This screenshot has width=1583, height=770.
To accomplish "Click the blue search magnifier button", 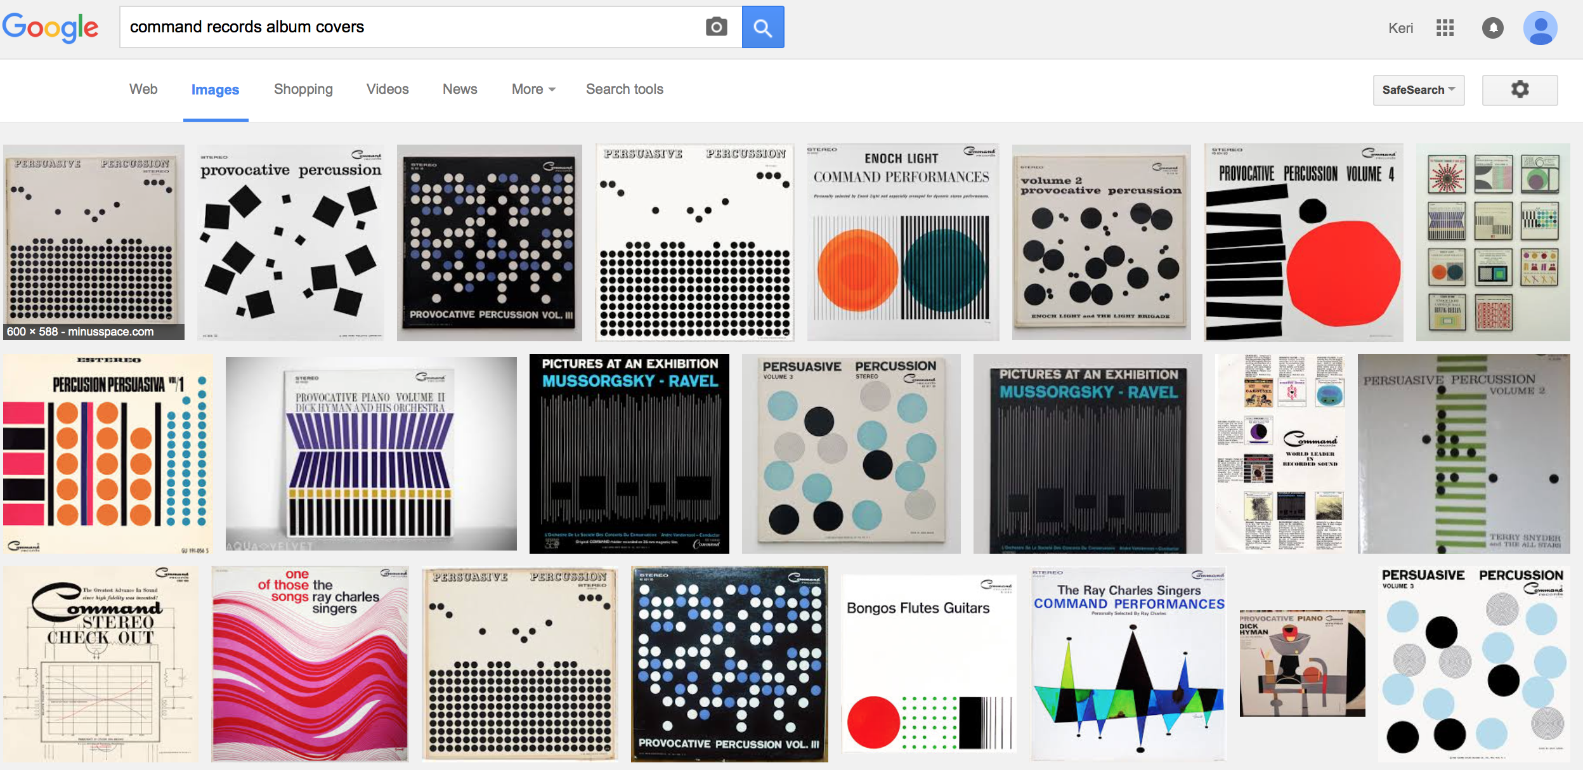I will [763, 27].
